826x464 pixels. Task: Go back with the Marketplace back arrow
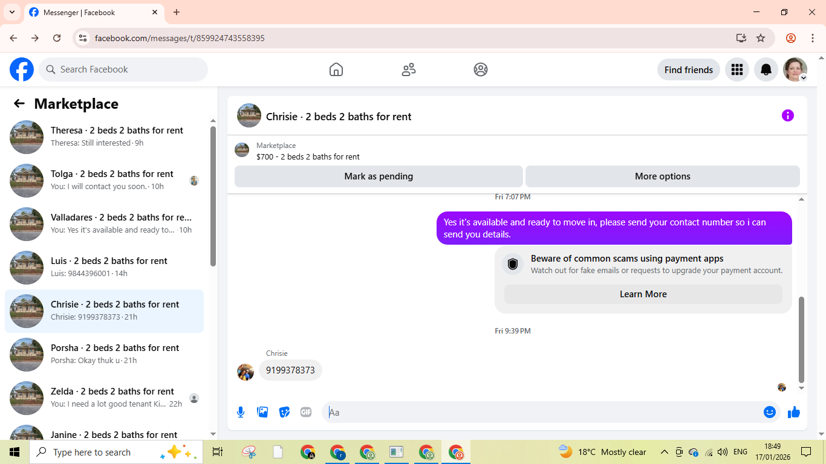pos(19,103)
